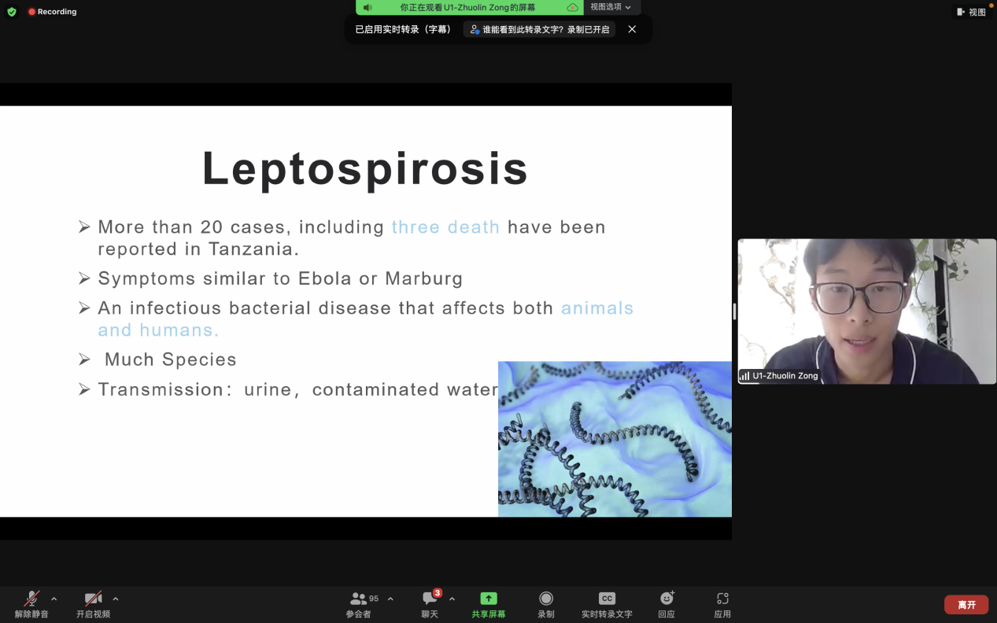The width and height of the screenshot is (997, 623).
Task: Open the Reactions emoji menu
Action: (x=667, y=599)
